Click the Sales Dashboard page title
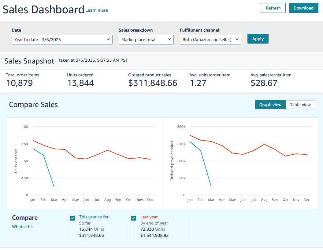Image resolution: width=323 pixels, height=250 pixels. 43,10
